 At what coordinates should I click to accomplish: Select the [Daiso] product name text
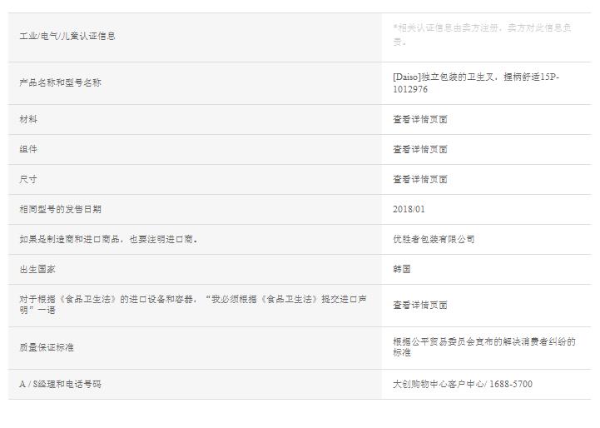(475, 82)
